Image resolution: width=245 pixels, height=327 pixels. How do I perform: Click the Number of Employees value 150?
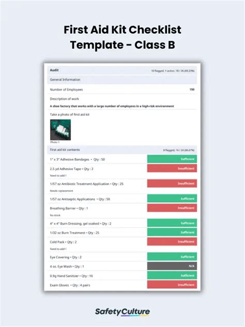coord(192,90)
